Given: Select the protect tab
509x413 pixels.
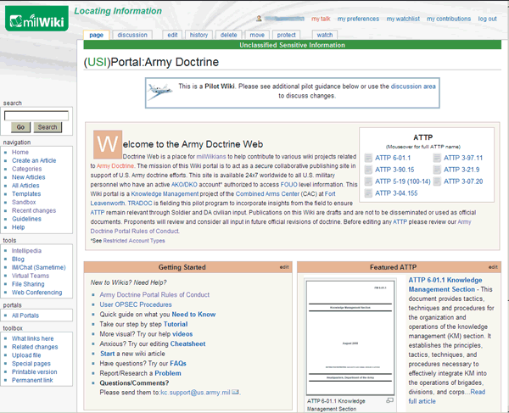Looking at the screenshot, I should (286, 35).
